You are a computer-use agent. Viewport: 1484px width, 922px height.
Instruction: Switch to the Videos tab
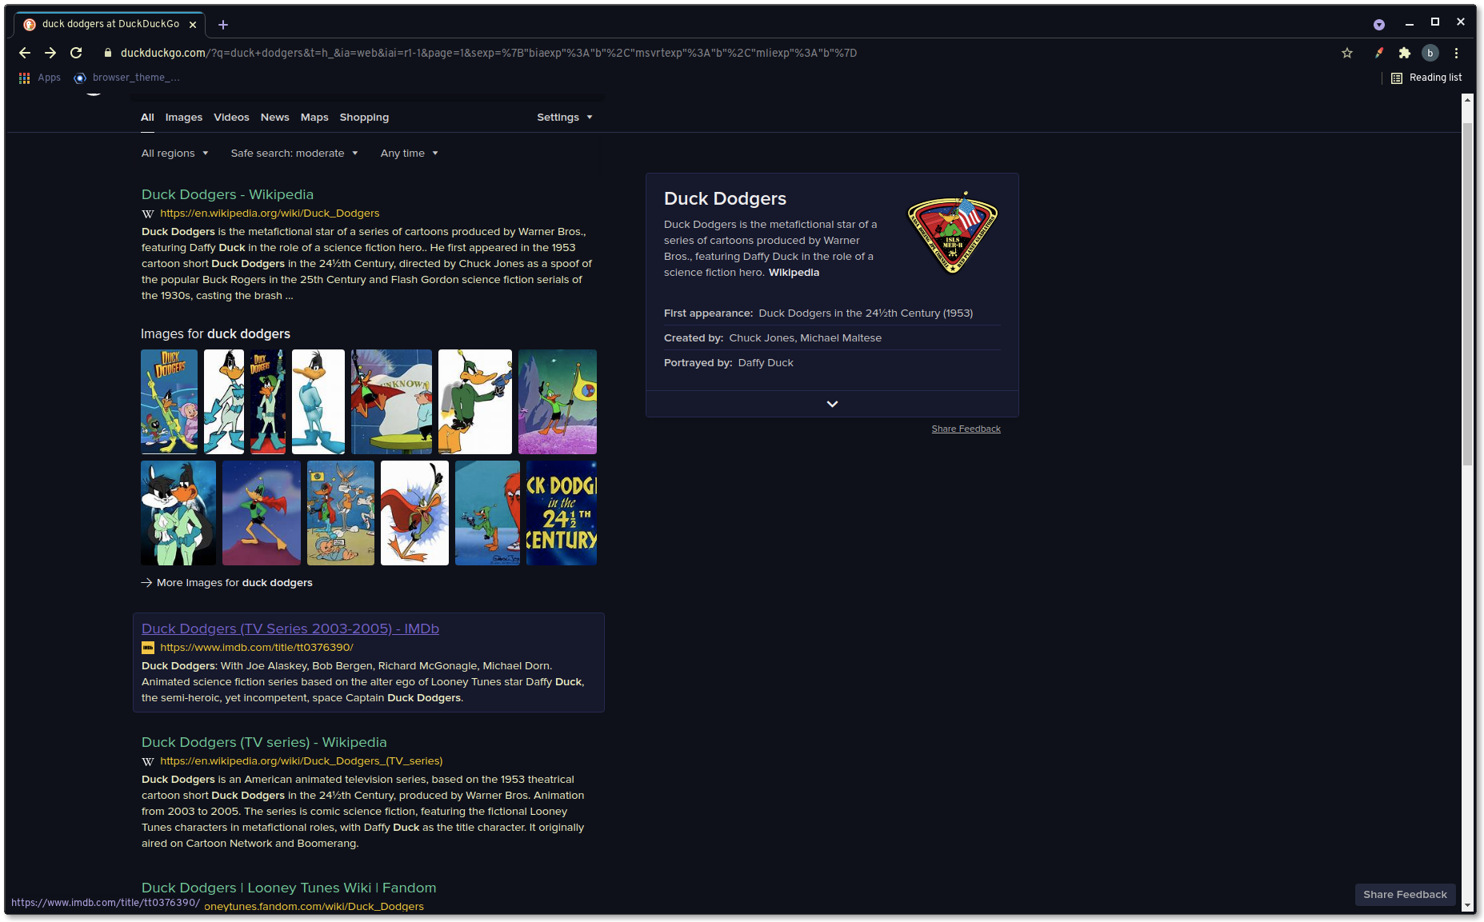(231, 118)
